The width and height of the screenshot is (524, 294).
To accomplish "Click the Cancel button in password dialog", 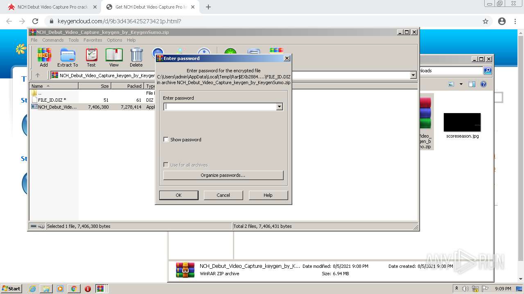I will point(223,195).
